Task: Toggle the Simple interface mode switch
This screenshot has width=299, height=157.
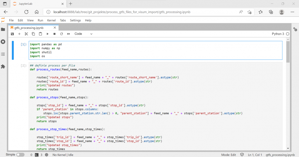Action: click(20, 155)
